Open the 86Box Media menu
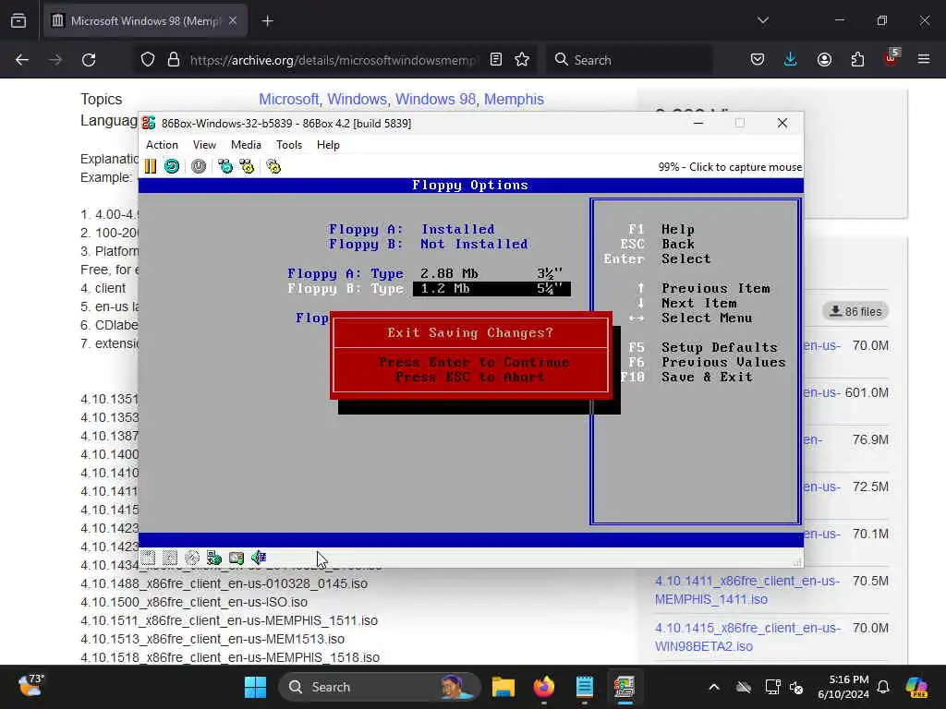Viewport: 946px width, 709px height. coord(246,145)
